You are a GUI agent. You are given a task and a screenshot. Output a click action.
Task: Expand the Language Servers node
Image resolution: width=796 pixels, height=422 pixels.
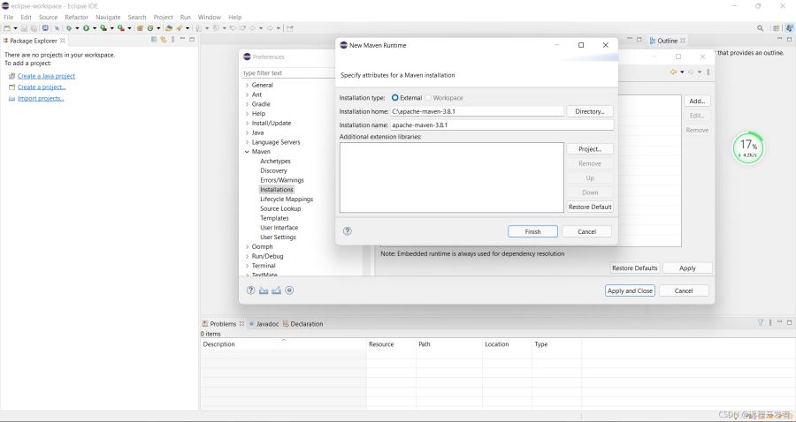click(248, 142)
